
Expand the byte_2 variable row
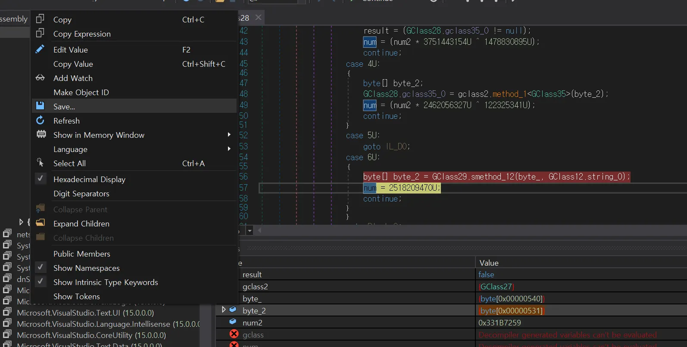[223, 310]
